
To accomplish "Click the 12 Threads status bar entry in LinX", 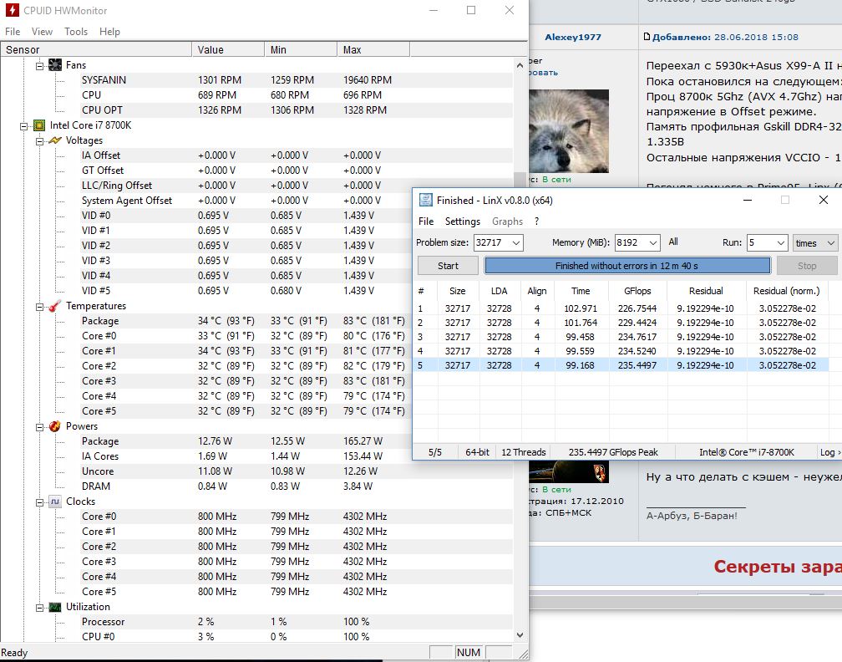I will [x=524, y=452].
